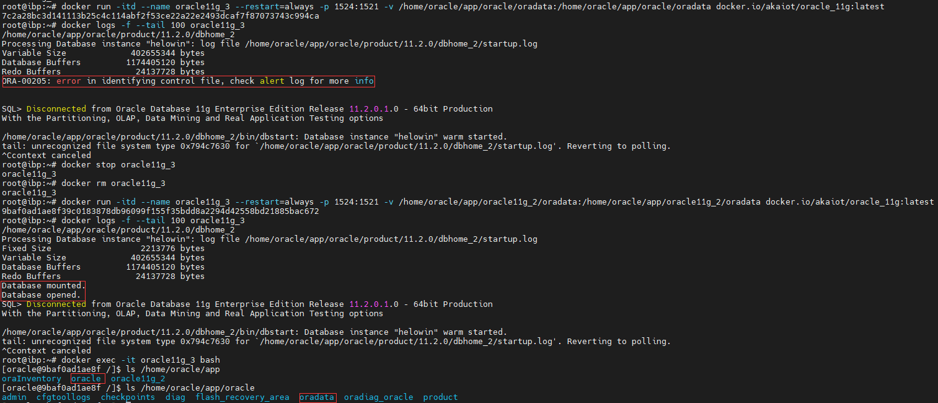
Task: Click the flash_recovery_area directory name
Action: point(242,397)
